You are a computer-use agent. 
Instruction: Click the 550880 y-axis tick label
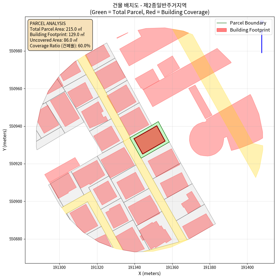[x=16, y=239]
